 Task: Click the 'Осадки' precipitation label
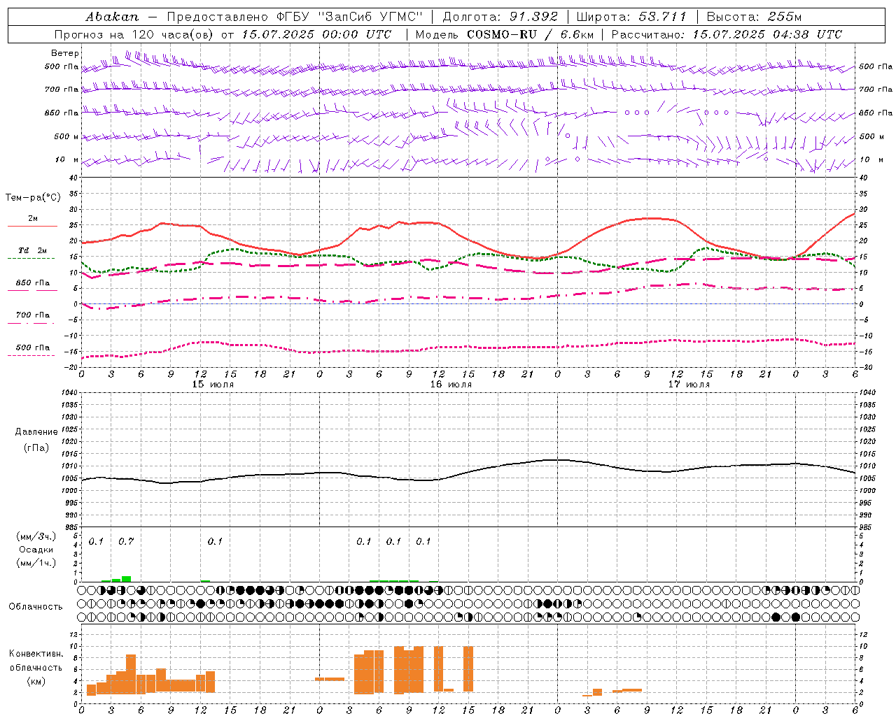point(36,550)
